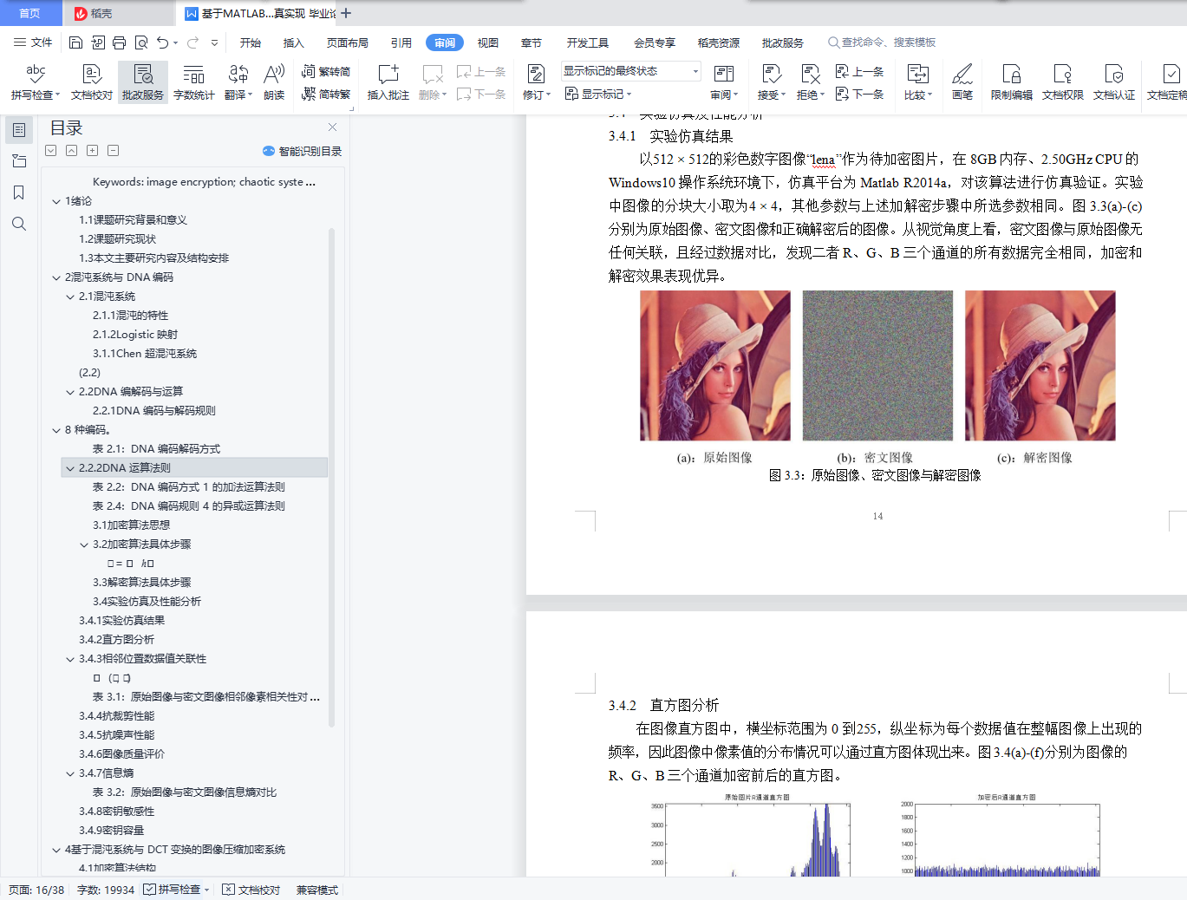Open the 批改服务 ribbon tab
Viewport: 1187px width, 900px height.
(783, 42)
